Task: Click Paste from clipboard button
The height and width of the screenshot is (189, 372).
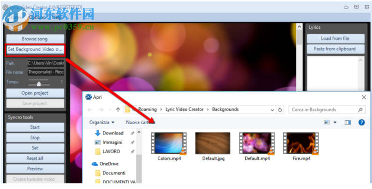Action: (335, 49)
